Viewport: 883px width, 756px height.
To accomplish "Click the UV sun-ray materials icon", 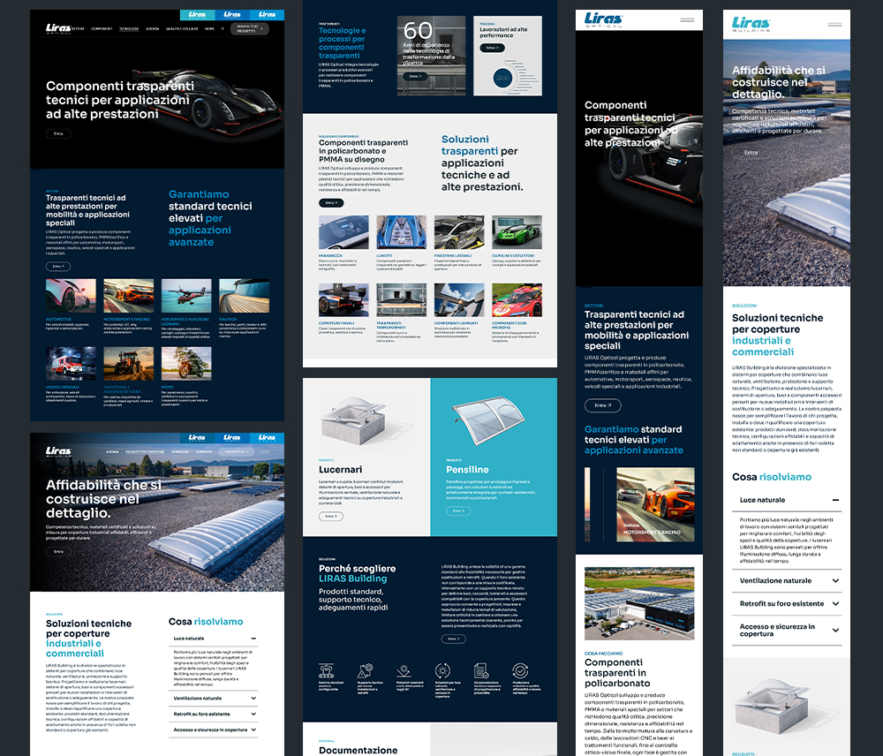I will [x=404, y=671].
